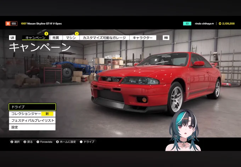Click the ドライブ hint in bottom bar
Viewport: 241px width, 167px height.
click(87, 142)
